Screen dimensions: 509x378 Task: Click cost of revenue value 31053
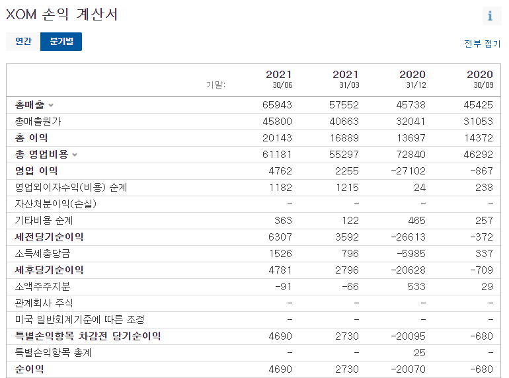479,122
